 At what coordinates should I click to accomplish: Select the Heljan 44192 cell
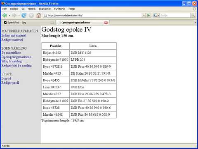coord(56,53)
